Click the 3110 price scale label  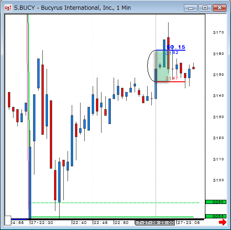click(218, 159)
